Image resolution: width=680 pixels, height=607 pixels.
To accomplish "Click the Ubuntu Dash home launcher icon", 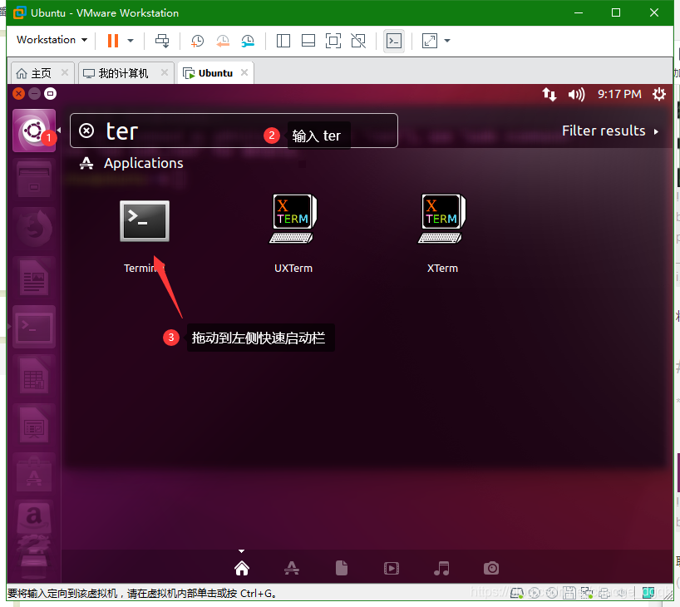I will (34, 131).
